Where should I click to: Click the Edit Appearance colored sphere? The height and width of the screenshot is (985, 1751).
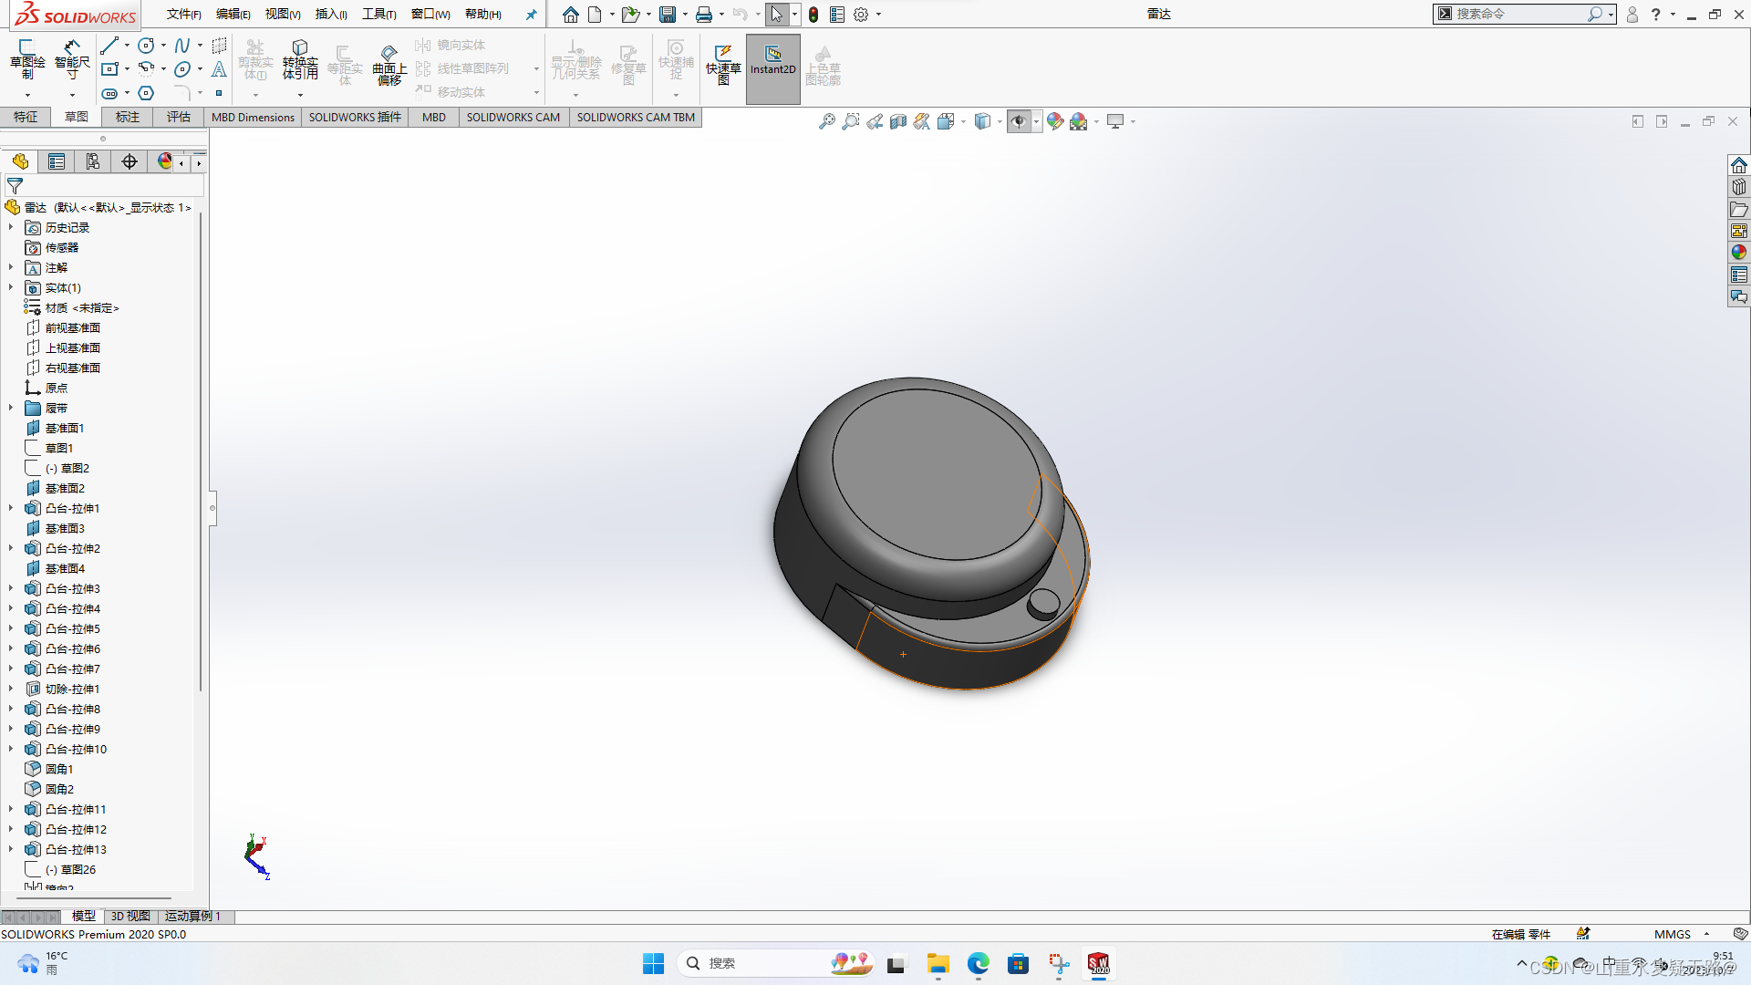point(1056,120)
